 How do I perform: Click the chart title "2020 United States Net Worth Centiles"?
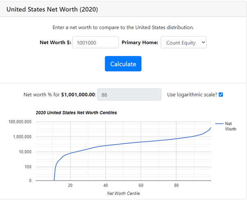point(76,112)
